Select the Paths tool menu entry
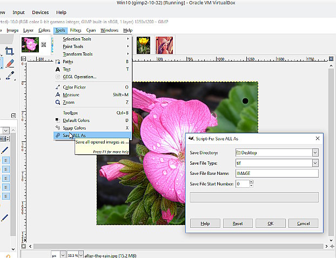The height and width of the screenshot is (258, 336). tap(68, 62)
